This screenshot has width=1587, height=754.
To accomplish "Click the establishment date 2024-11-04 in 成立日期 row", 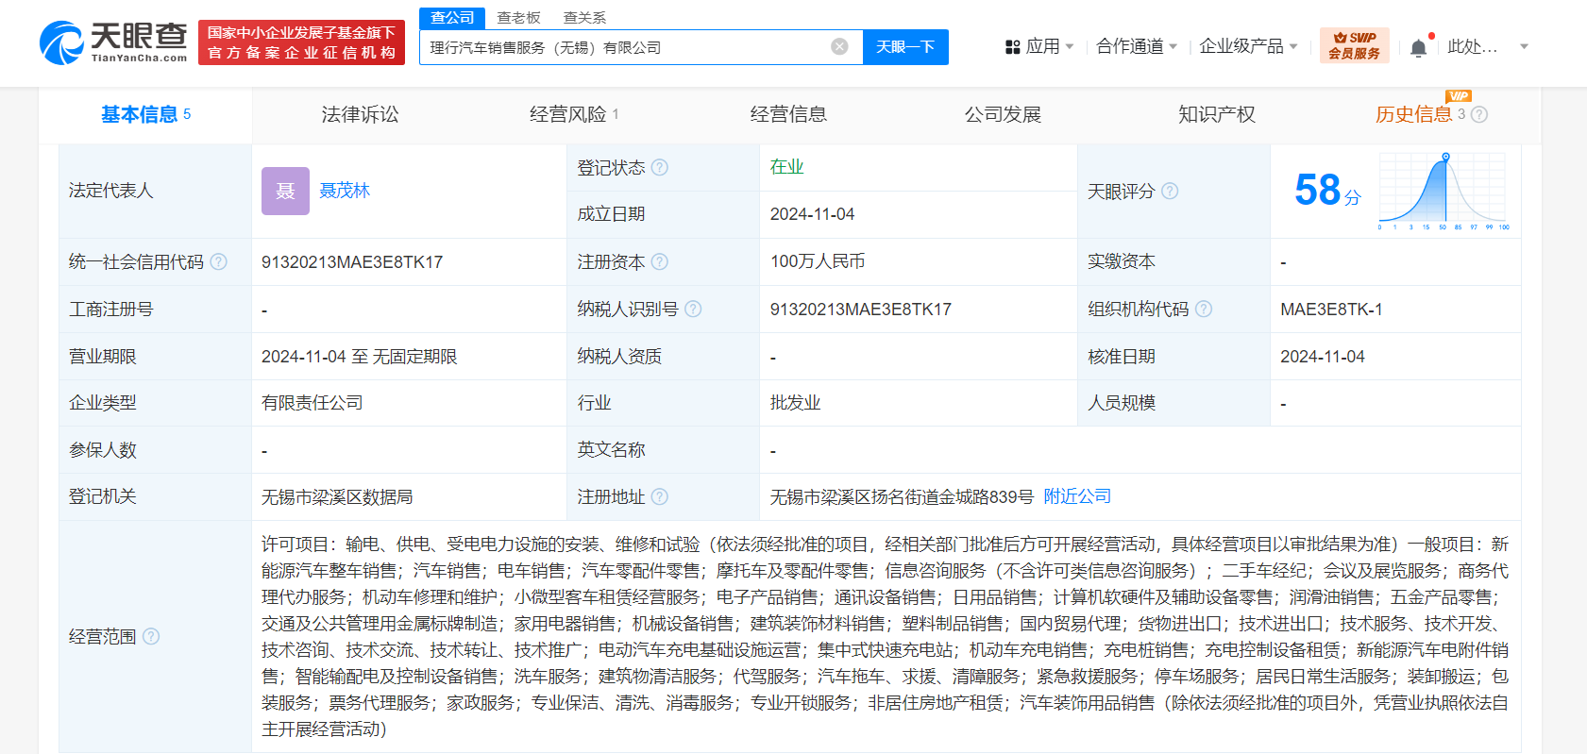I will click(x=812, y=214).
